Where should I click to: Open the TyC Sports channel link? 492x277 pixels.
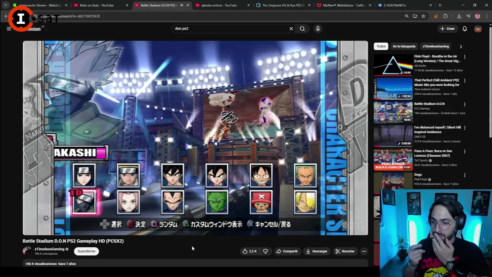point(421,160)
